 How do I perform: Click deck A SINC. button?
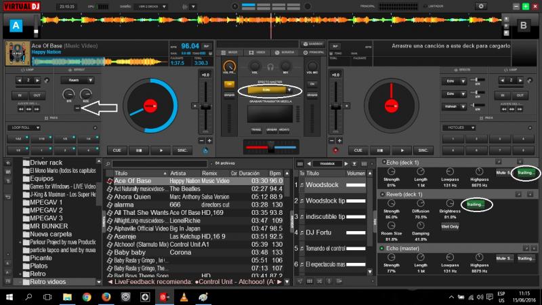pos(182,150)
